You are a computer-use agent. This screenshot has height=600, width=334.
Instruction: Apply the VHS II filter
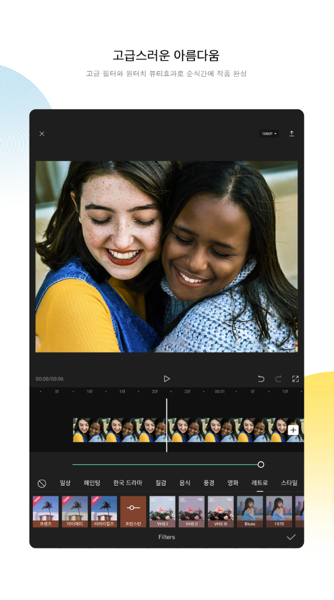pos(192,511)
